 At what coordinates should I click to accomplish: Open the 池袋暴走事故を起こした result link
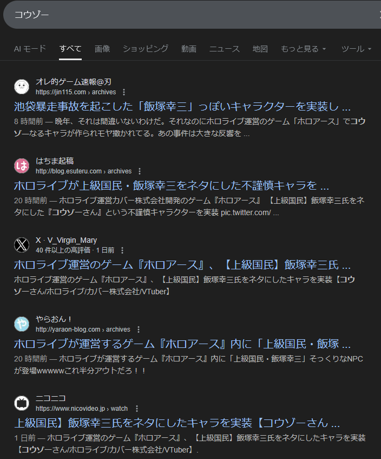pos(182,107)
